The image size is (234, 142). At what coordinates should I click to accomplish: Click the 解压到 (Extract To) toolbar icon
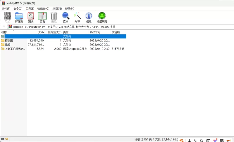pos(19,16)
